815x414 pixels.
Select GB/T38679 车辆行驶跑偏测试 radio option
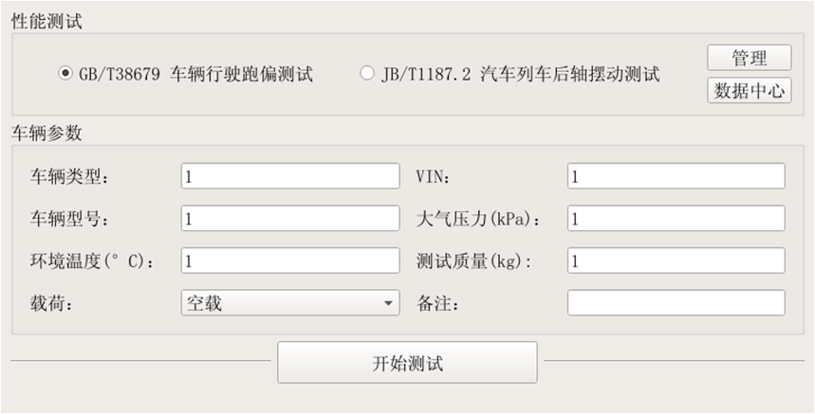[65, 74]
